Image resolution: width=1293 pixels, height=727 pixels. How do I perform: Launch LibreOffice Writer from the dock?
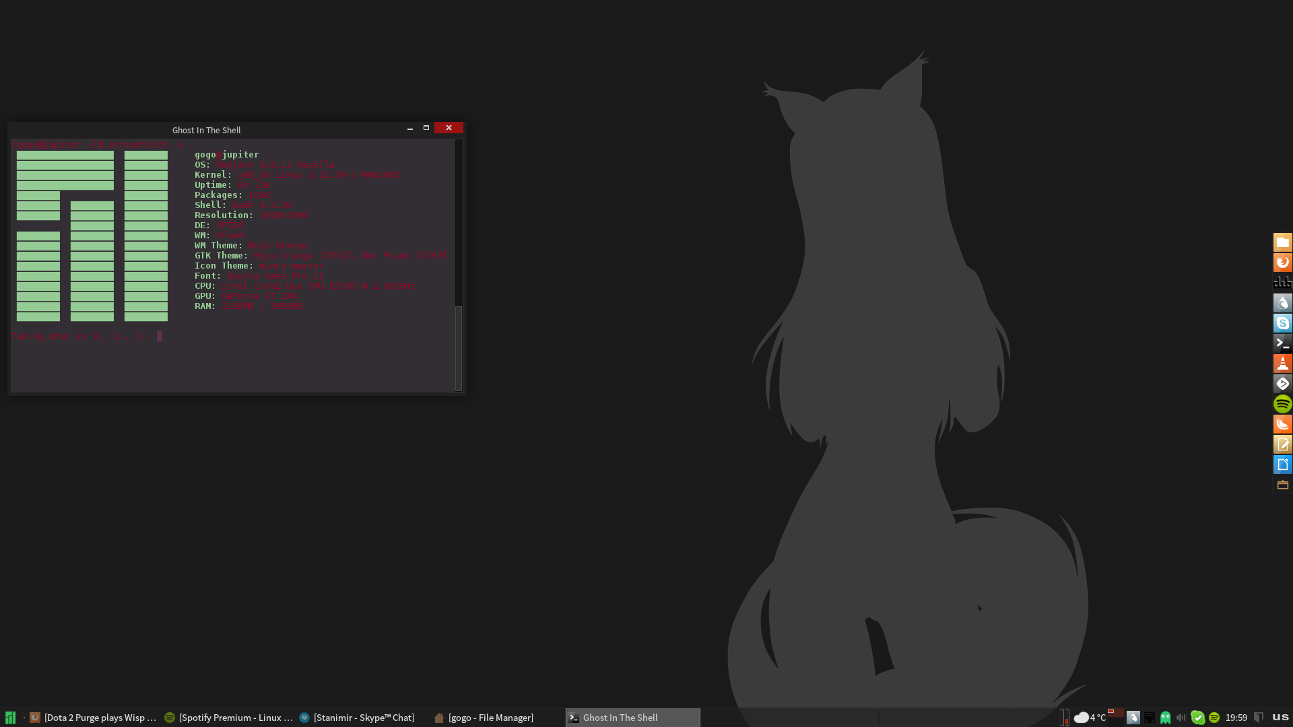1282,464
